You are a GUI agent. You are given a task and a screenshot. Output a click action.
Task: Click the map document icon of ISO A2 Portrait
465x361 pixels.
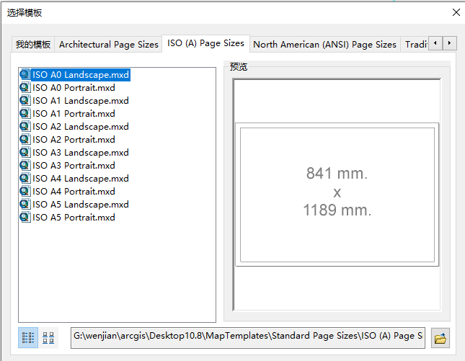click(25, 139)
